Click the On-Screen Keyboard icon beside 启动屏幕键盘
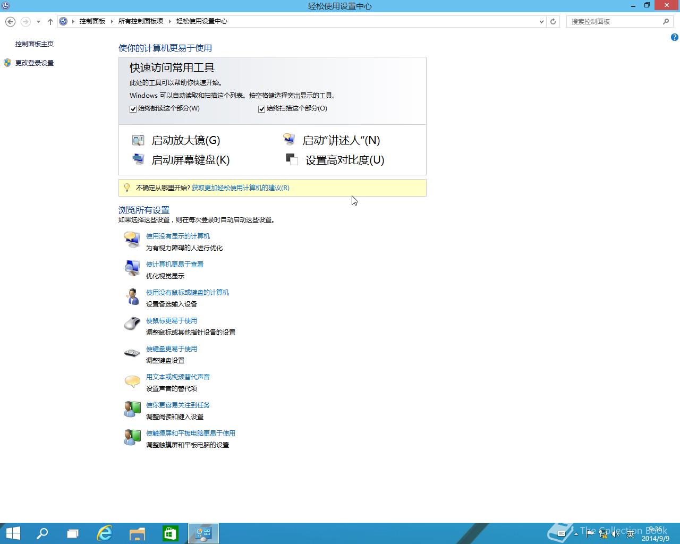Screen dimensions: 680x544 tap(138, 159)
